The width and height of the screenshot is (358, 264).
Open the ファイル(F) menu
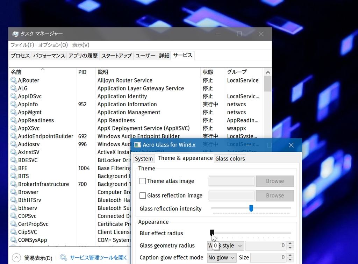coord(22,45)
